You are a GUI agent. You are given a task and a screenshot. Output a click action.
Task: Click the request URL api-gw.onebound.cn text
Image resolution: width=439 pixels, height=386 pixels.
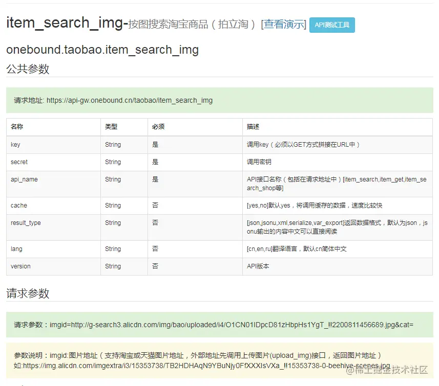click(x=130, y=100)
